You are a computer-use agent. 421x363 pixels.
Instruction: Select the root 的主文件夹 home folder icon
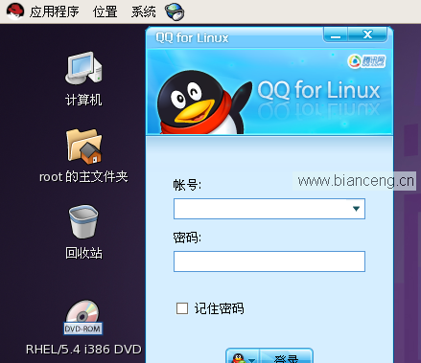click(x=83, y=147)
